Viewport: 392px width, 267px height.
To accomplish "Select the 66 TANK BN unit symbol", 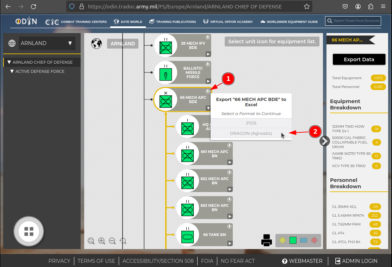I will pos(187,235).
